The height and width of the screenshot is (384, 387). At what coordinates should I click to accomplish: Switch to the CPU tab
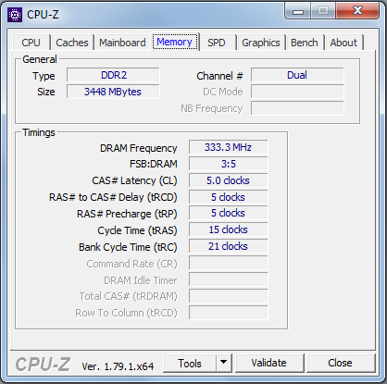pyautogui.click(x=31, y=43)
